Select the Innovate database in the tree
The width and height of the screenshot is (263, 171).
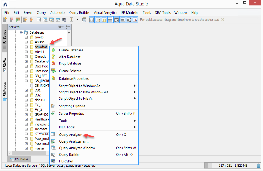(x=41, y=129)
